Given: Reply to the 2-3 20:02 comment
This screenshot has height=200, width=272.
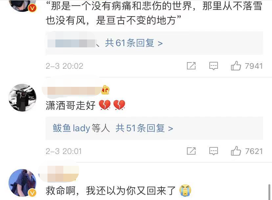Looking at the screenshot, I should tap(214, 66).
